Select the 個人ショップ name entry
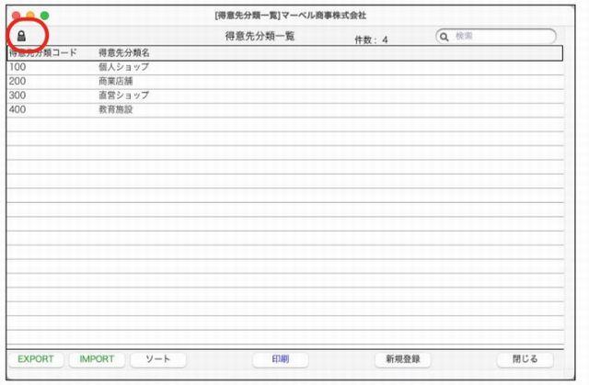 tap(123, 67)
